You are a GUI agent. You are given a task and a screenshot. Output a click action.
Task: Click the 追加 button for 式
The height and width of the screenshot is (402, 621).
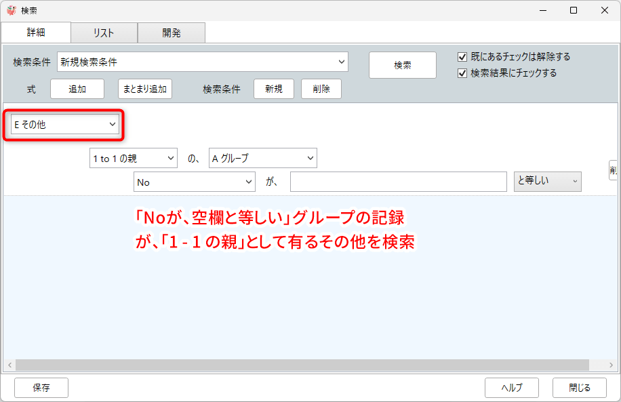pos(77,89)
